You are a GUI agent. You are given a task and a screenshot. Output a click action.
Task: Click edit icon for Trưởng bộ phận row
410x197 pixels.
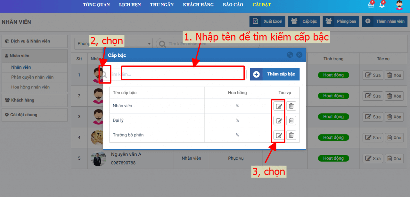pos(279,135)
